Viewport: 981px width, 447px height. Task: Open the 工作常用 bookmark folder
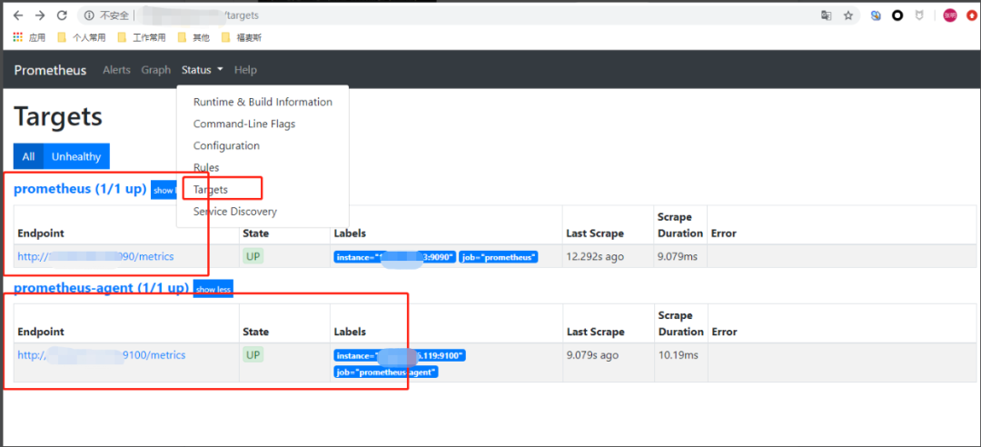[x=142, y=37]
